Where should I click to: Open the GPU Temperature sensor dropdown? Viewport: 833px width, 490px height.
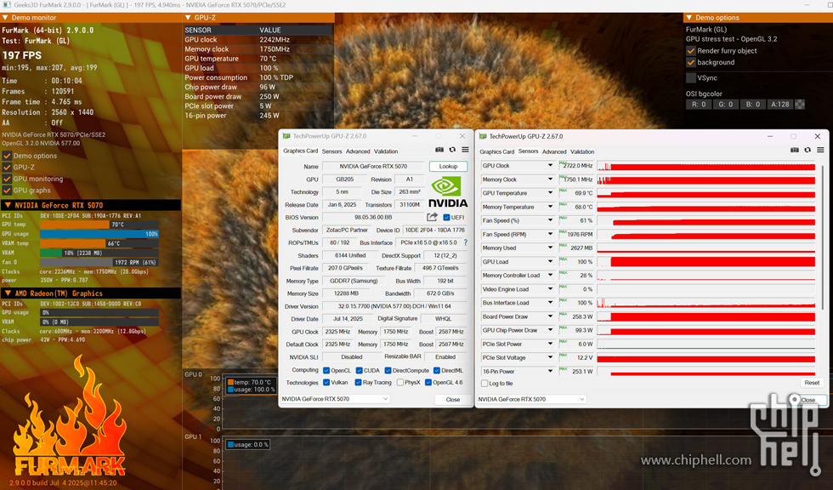point(551,193)
